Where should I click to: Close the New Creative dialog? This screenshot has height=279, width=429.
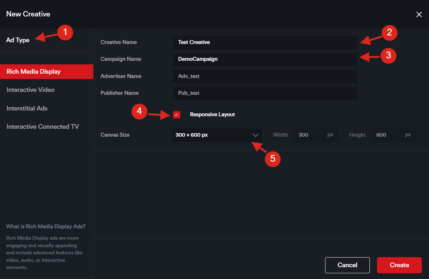point(419,14)
